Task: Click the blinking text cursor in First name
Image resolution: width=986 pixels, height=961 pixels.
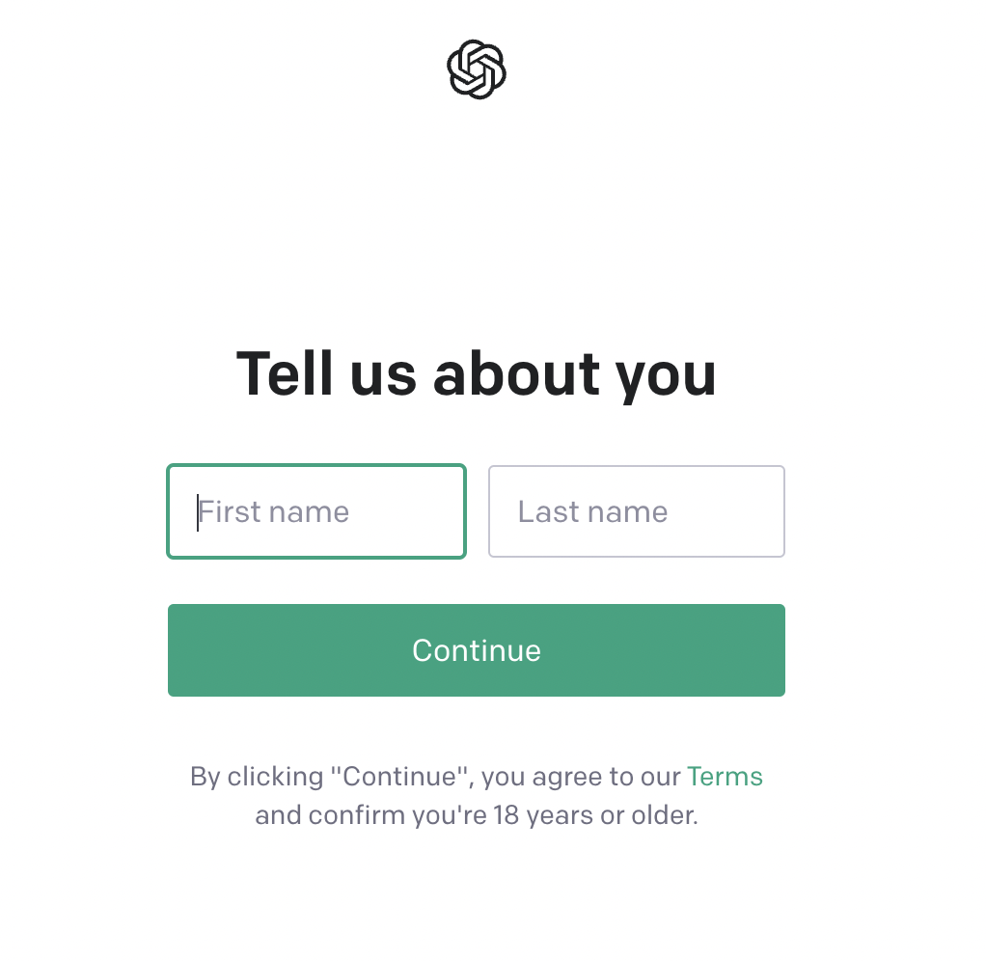Action: tap(198, 512)
